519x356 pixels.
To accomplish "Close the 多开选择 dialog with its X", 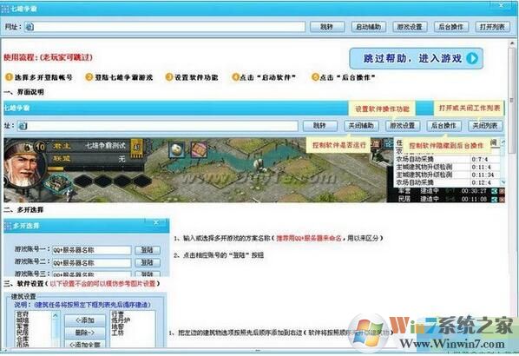I will pos(156,222).
